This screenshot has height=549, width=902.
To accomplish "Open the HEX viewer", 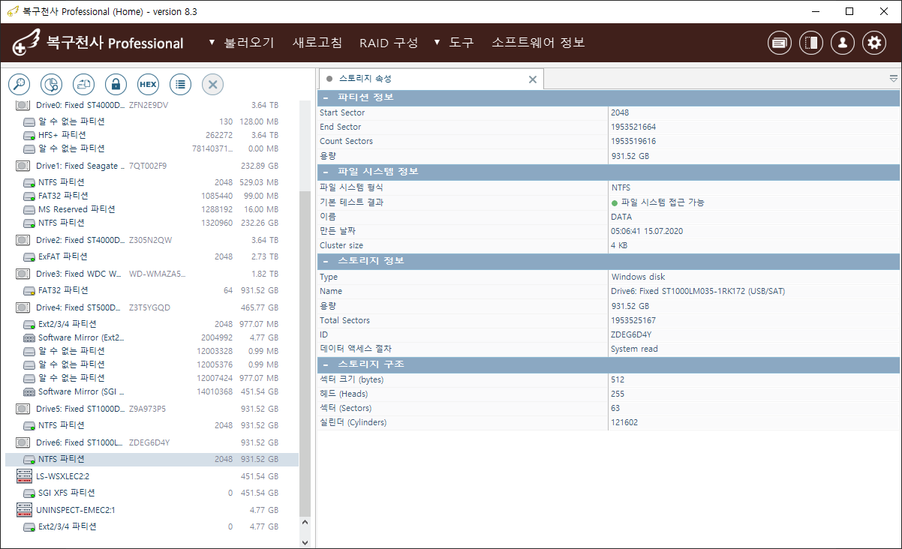I will tap(148, 84).
